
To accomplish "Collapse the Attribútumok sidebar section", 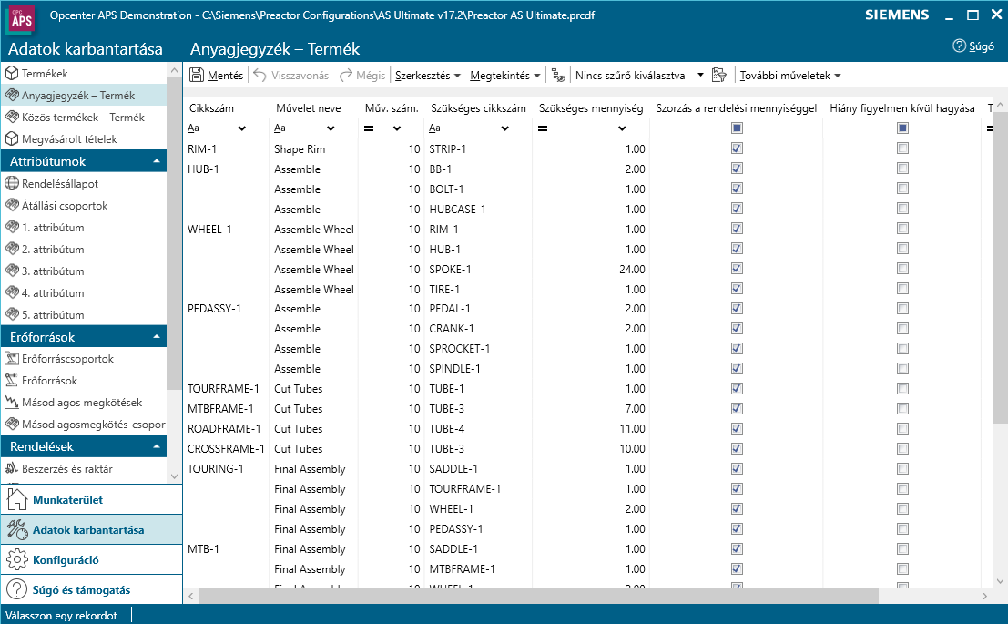I will 157,161.
